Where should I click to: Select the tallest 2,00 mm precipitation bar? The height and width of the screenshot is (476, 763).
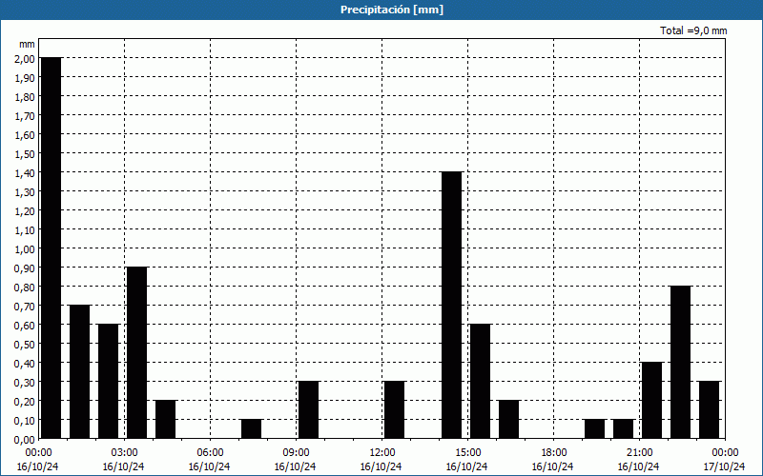pos(52,248)
